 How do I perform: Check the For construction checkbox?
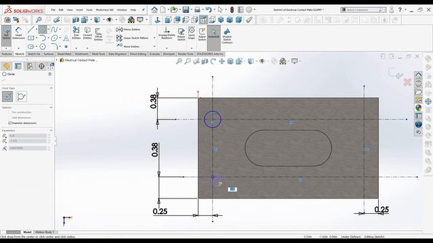pos(10,113)
